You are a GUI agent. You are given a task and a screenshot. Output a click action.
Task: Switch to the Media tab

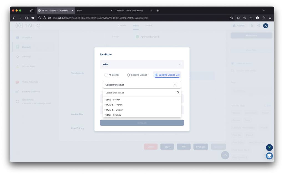(149, 26)
